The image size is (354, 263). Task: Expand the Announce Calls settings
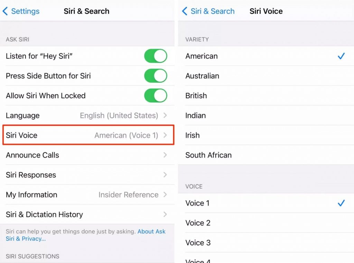(88, 155)
